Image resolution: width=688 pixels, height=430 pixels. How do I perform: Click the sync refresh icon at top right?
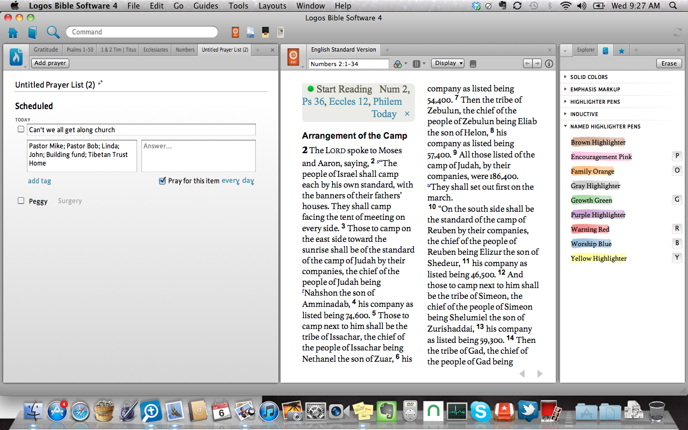coord(677,32)
